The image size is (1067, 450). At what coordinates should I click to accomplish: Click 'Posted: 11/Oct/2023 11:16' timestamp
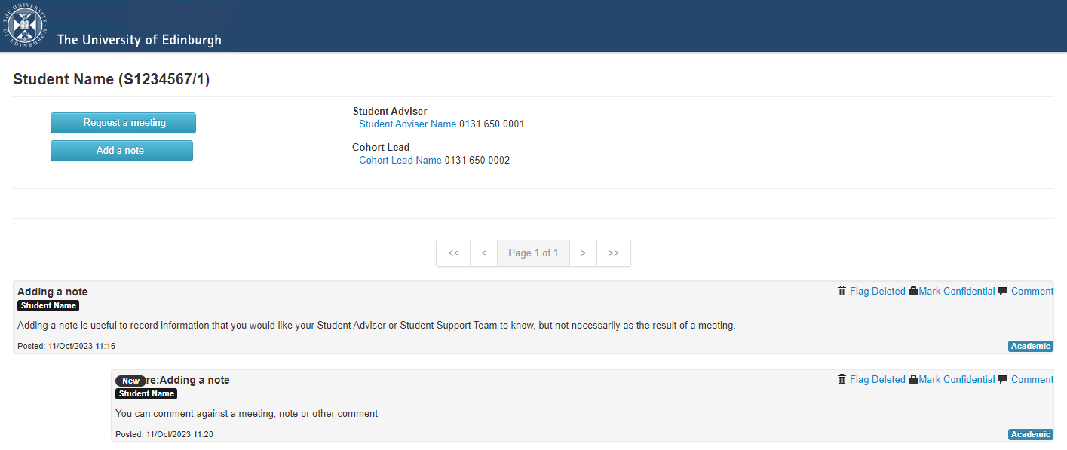pyautogui.click(x=66, y=346)
